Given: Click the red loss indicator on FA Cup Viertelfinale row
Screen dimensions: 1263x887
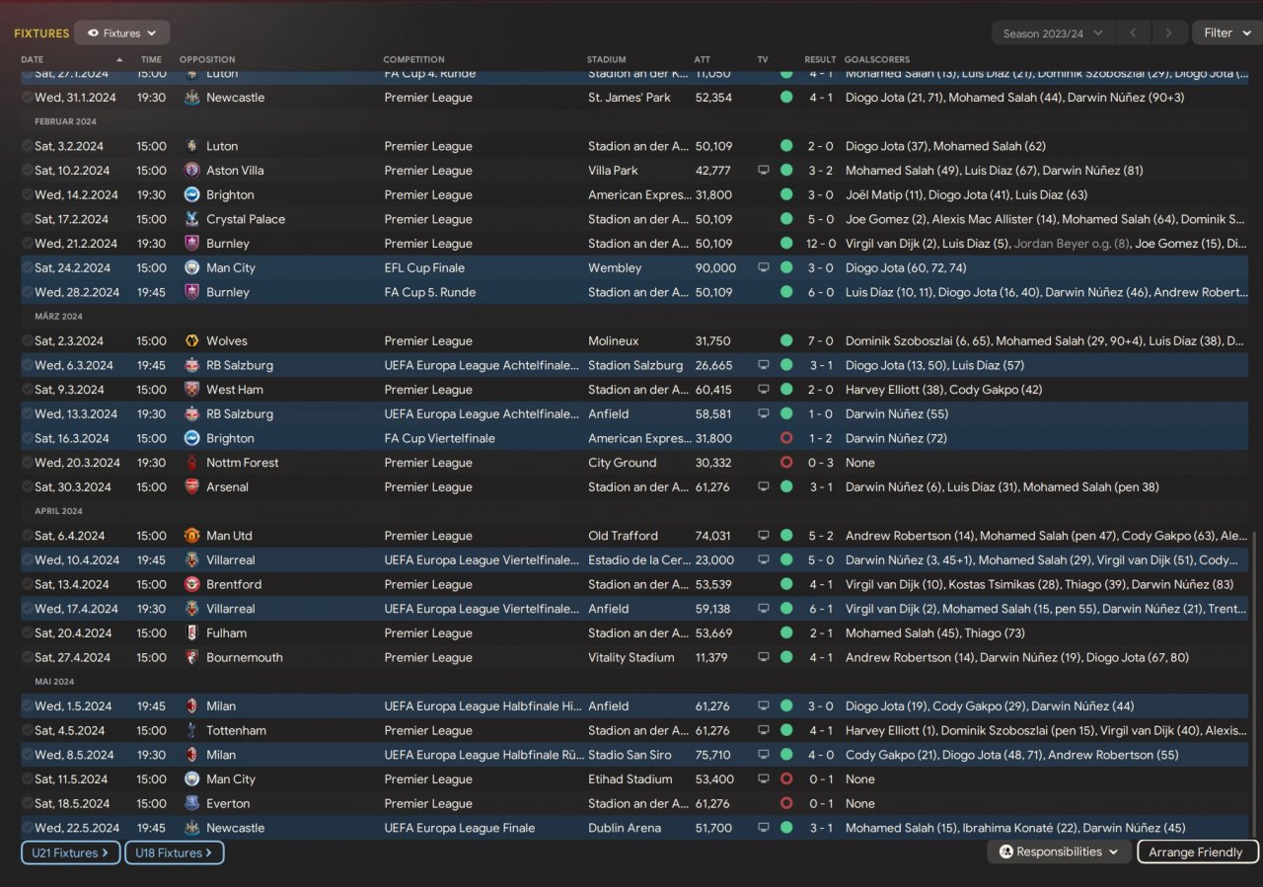Looking at the screenshot, I should tap(786, 438).
